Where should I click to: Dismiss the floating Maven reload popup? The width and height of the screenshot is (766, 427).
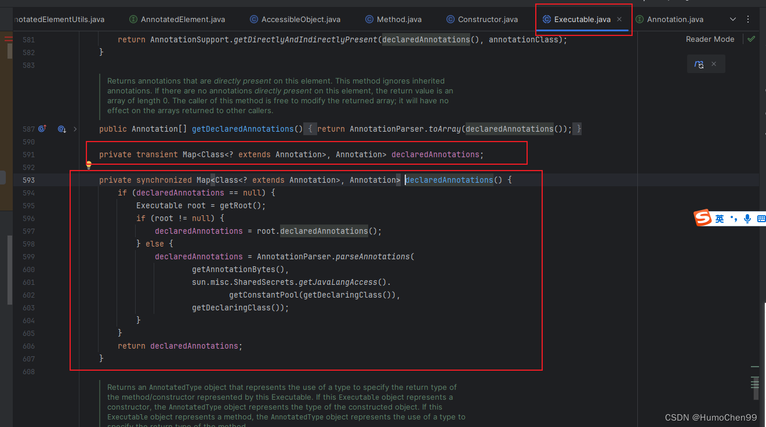click(714, 64)
